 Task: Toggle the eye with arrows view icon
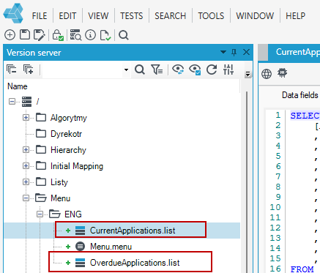pyautogui.click(x=178, y=70)
